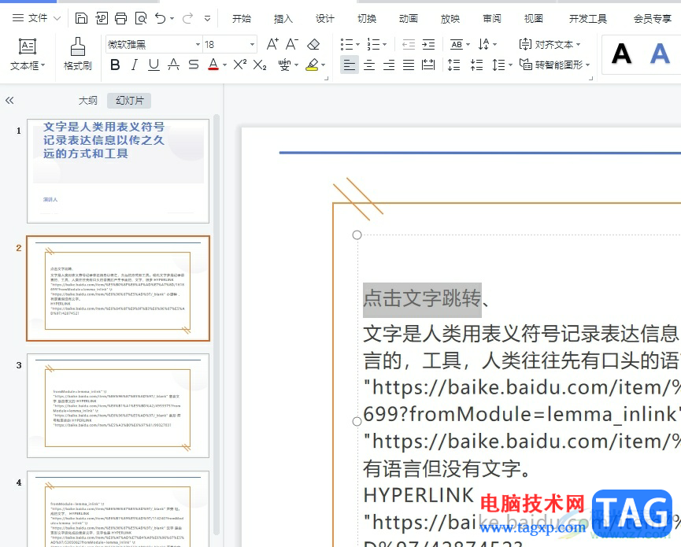Open Print Preview icon
The width and height of the screenshot is (681, 547).
(141, 18)
